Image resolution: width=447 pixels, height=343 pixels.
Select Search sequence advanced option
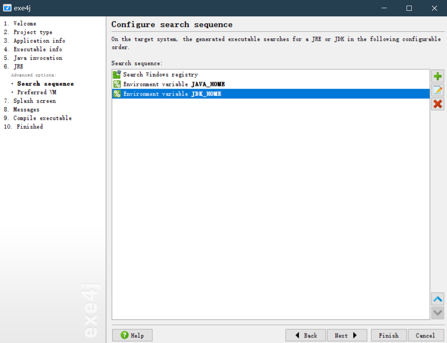pyautogui.click(x=45, y=83)
